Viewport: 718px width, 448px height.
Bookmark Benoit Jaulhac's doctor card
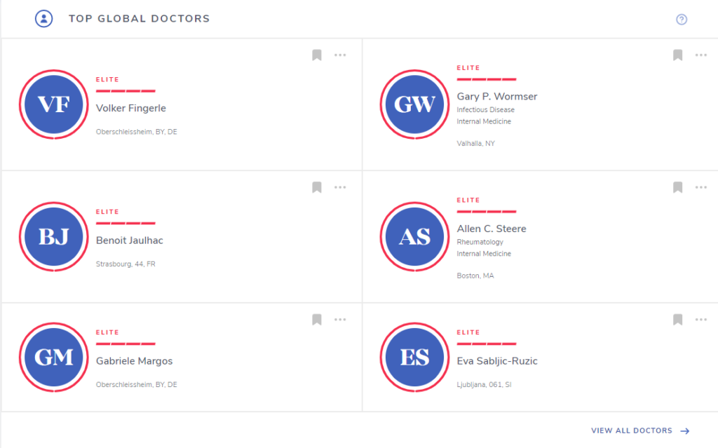(317, 187)
